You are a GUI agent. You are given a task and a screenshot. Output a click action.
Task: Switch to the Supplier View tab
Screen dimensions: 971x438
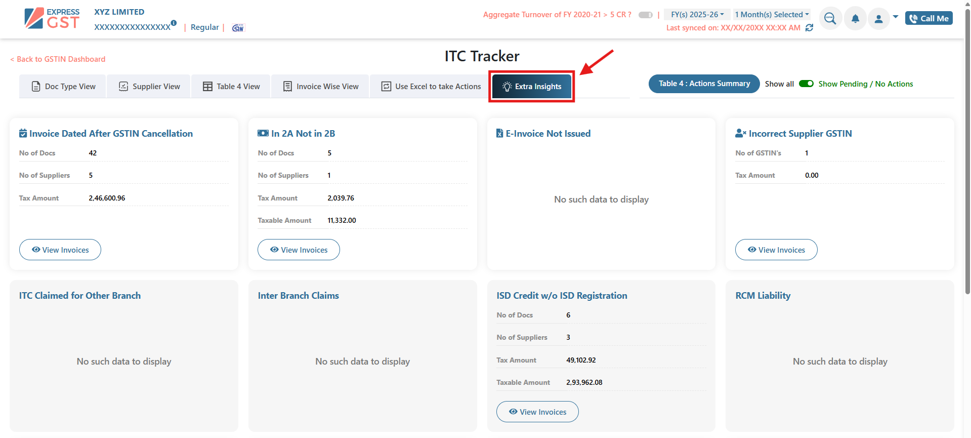click(149, 87)
